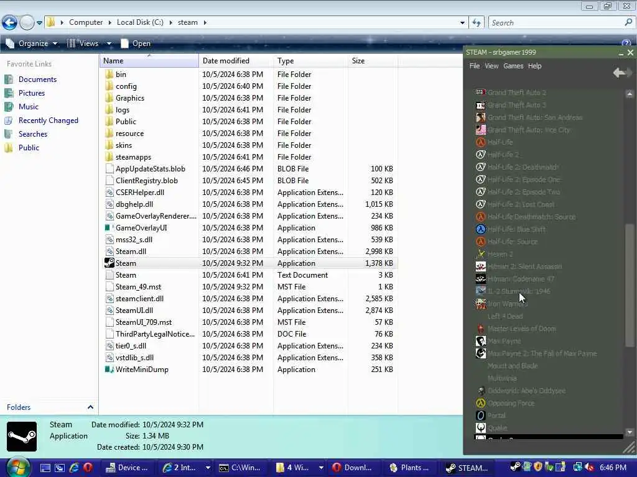Sort by the Type column header
The width and height of the screenshot is (637, 477).
pyautogui.click(x=310, y=61)
